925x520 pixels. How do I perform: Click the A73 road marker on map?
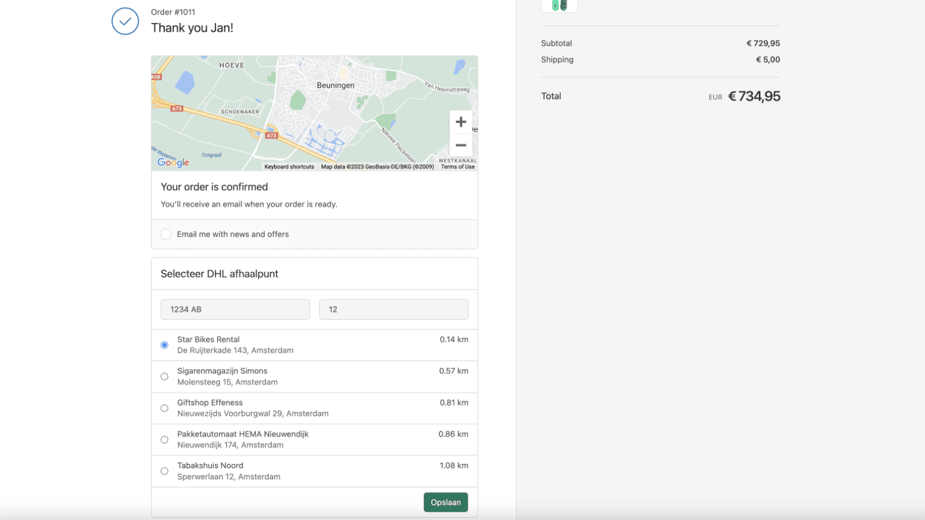tap(271, 136)
